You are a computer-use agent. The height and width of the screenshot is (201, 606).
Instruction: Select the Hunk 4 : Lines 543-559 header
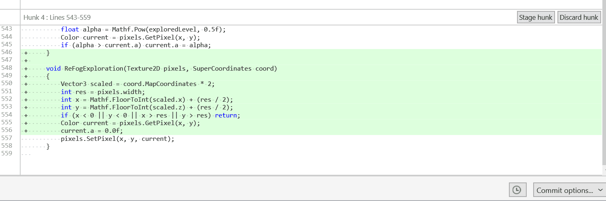[x=57, y=17]
